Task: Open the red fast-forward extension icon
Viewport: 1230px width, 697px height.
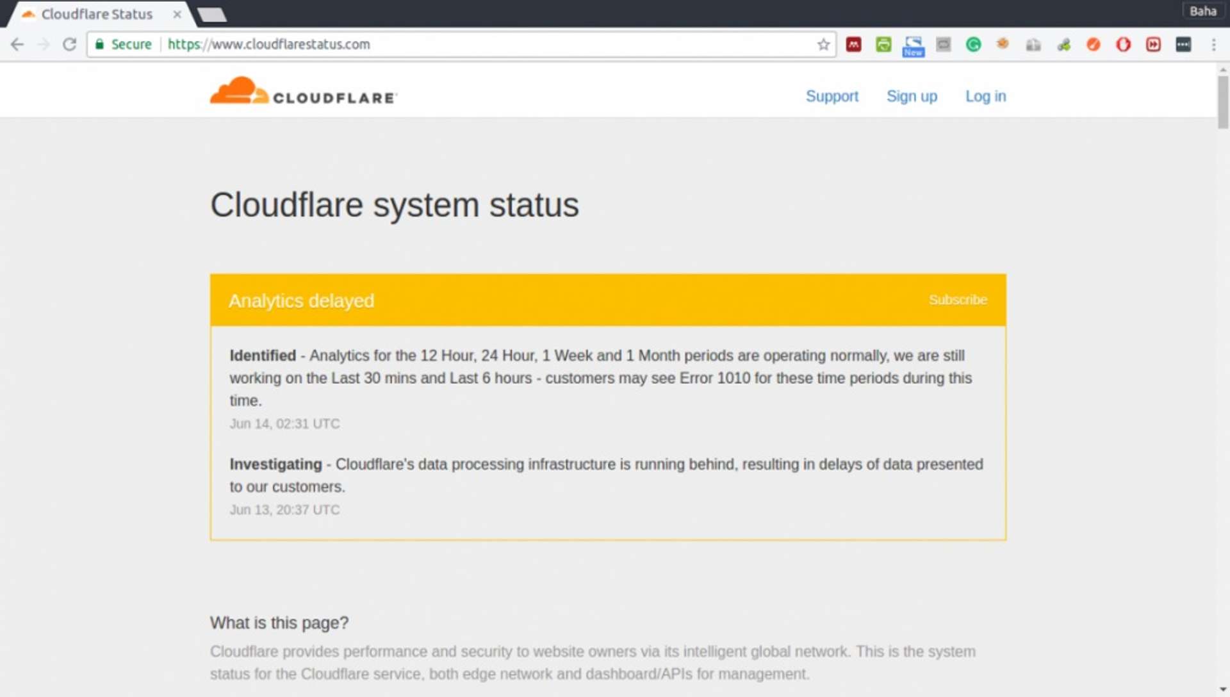Action: tap(1152, 44)
